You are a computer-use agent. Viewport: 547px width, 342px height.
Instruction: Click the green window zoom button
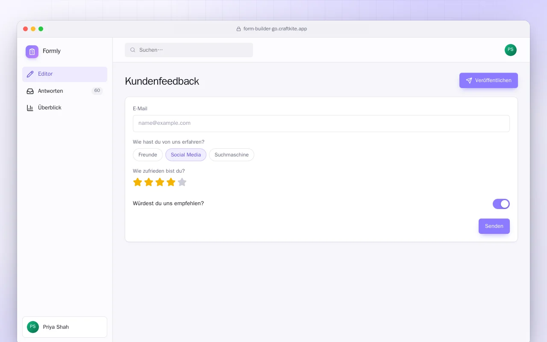[41, 29]
